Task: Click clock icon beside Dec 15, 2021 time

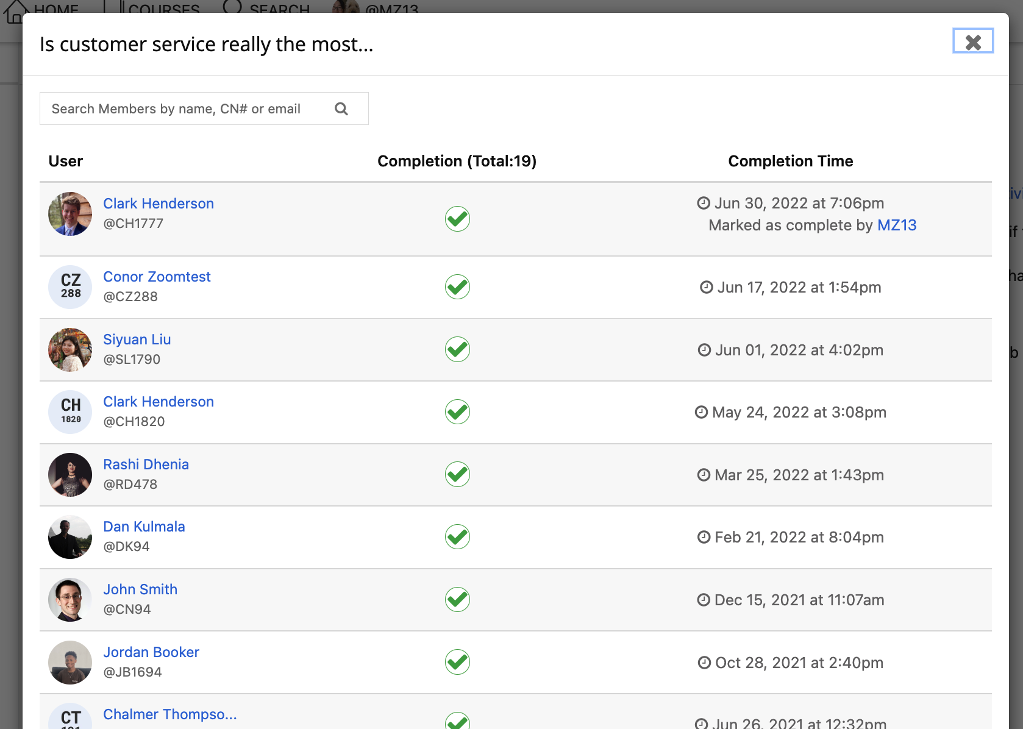Action: pos(704,600)
